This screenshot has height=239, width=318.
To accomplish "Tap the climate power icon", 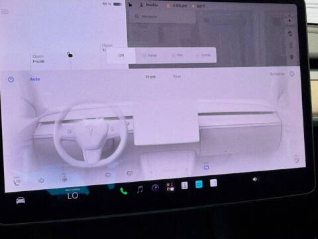I will (x=11, y=79).
